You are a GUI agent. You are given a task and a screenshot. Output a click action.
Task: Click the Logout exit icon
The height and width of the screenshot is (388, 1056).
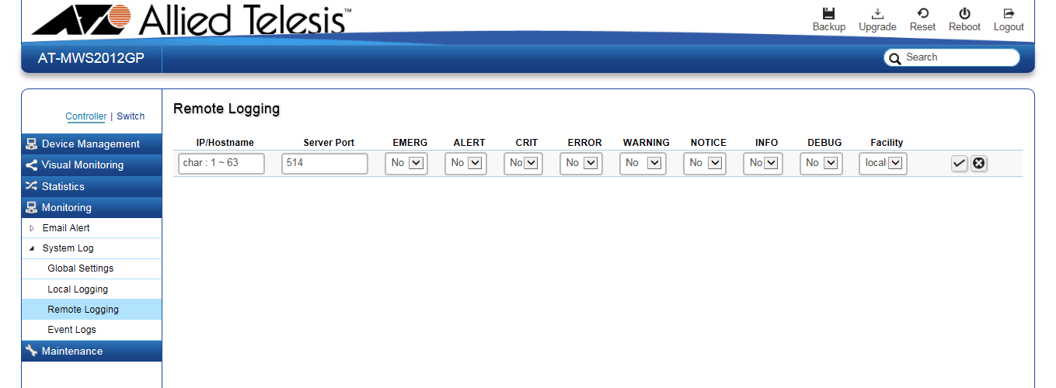click(x=1009, y=13)
